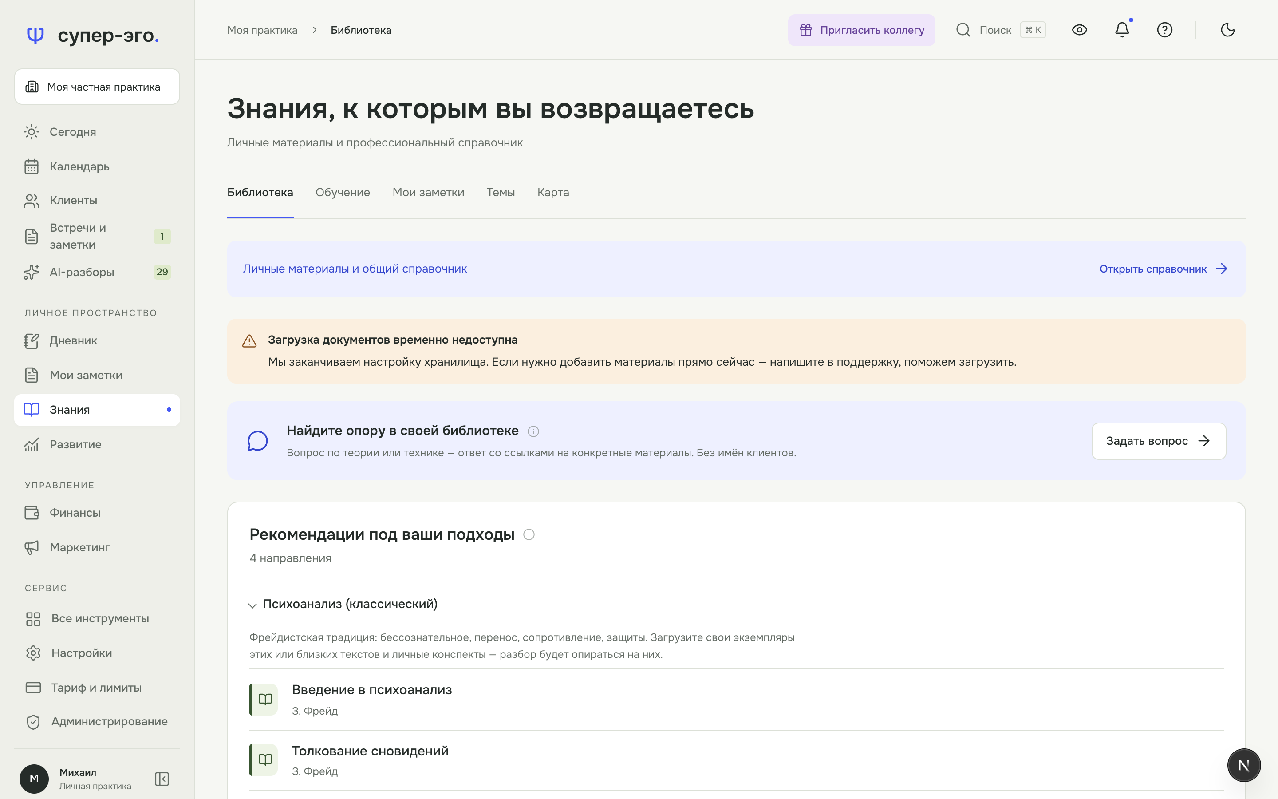This screenshot has height=799, width=1278.
Task: Open Встречи и заметки
Action: click(x=97, y=236)
